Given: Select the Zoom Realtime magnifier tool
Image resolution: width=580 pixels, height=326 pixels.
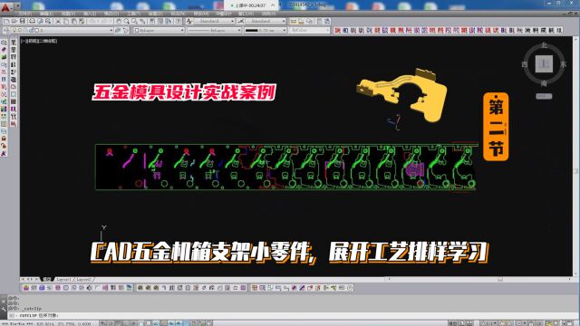Looking at the screenshot, I should (127, 22).
